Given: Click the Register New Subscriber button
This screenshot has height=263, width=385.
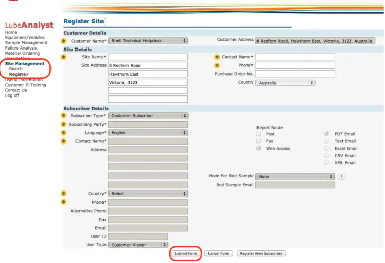Looking at the screenshot, I should click(x=261, y=253).
